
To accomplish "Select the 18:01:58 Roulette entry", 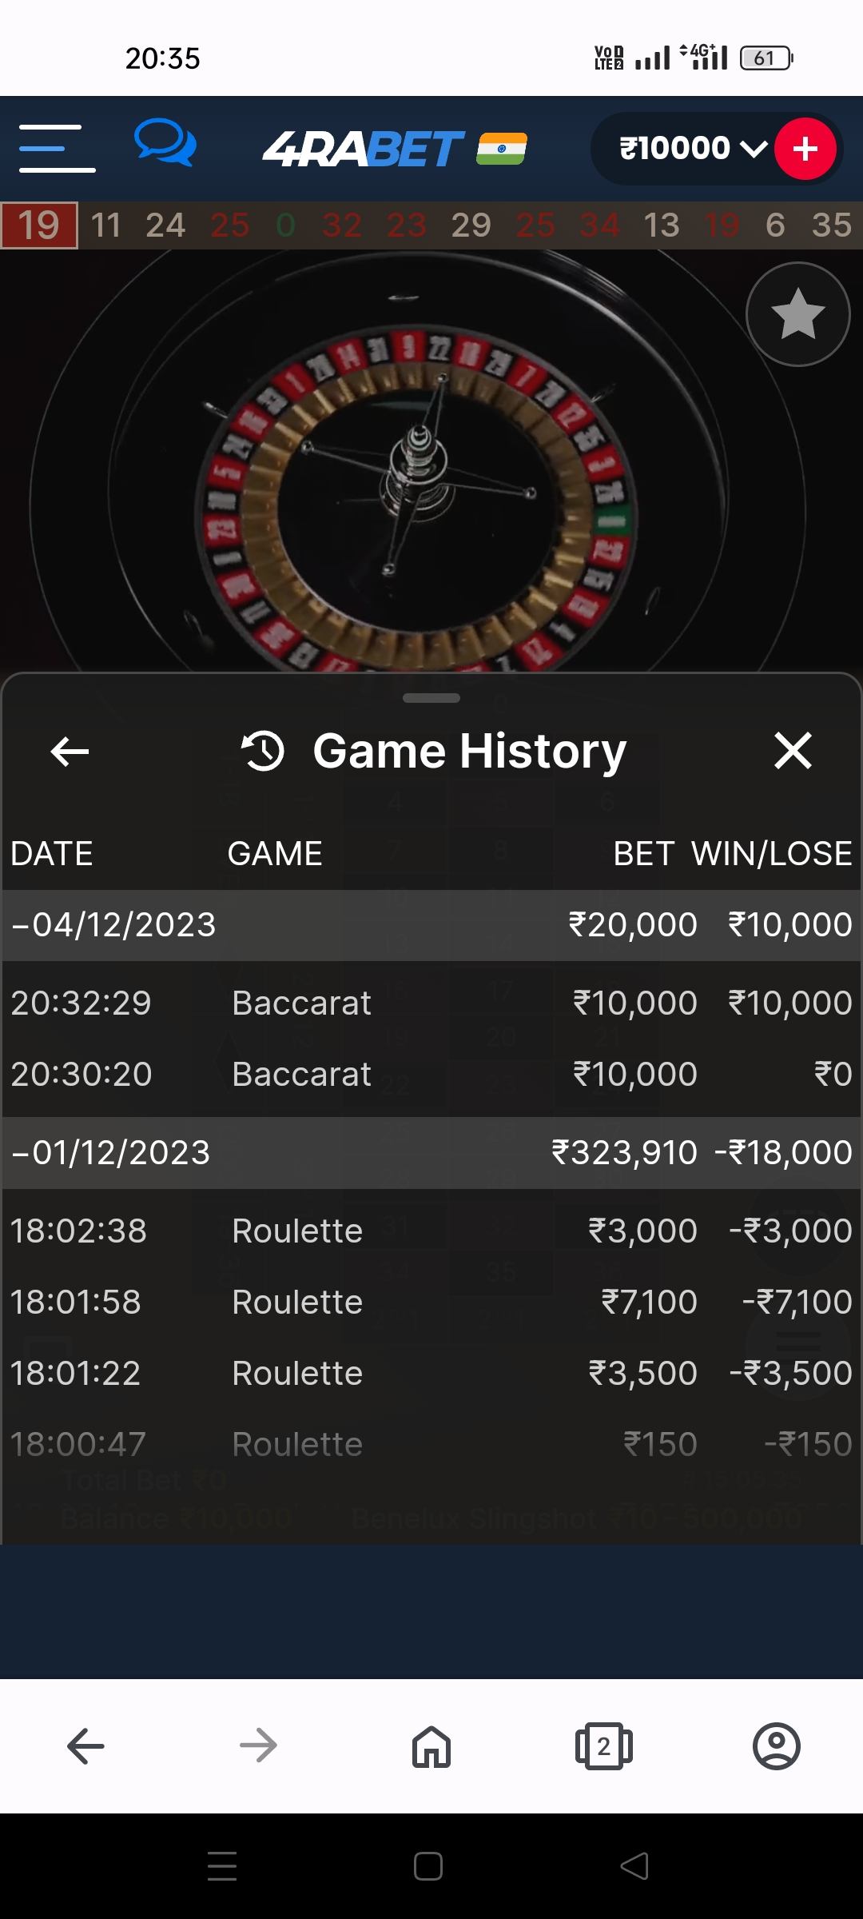I will point(431,1302).
